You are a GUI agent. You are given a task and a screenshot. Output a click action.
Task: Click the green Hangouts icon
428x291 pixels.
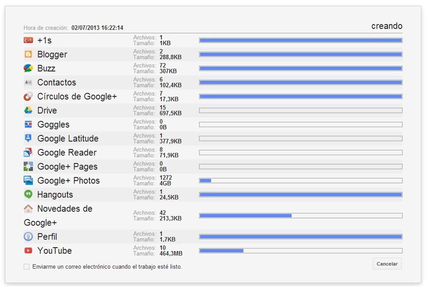[28, 194]
